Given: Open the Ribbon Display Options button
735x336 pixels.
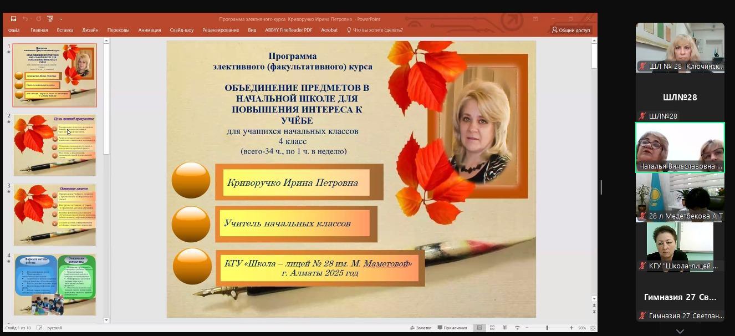Looking at the screenshot, I should click(x=535, y=19).
